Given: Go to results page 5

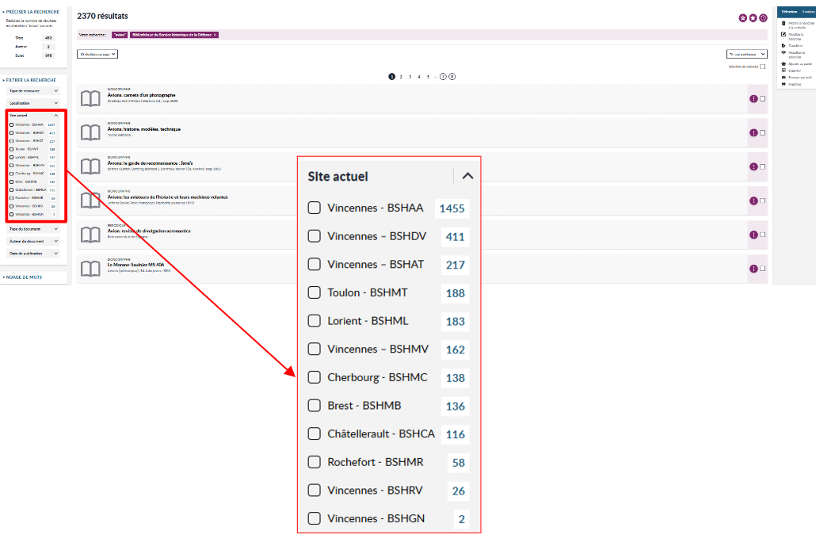Looking at the screenshot, I should tap(429, 77).
